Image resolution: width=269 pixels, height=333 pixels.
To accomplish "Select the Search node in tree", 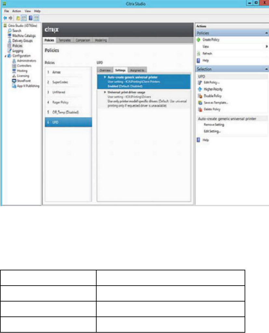I will click(x=17, y=31).
